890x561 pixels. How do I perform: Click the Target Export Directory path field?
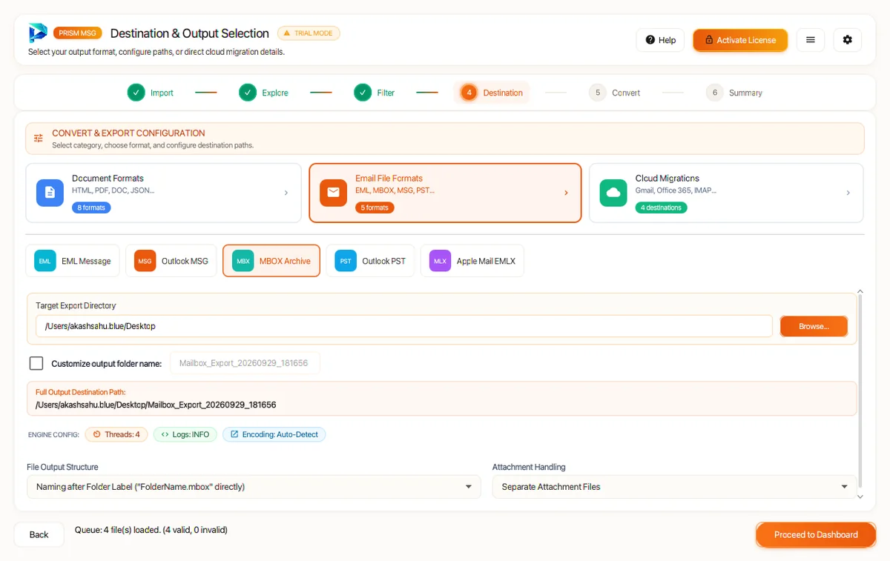pos(404,326)
